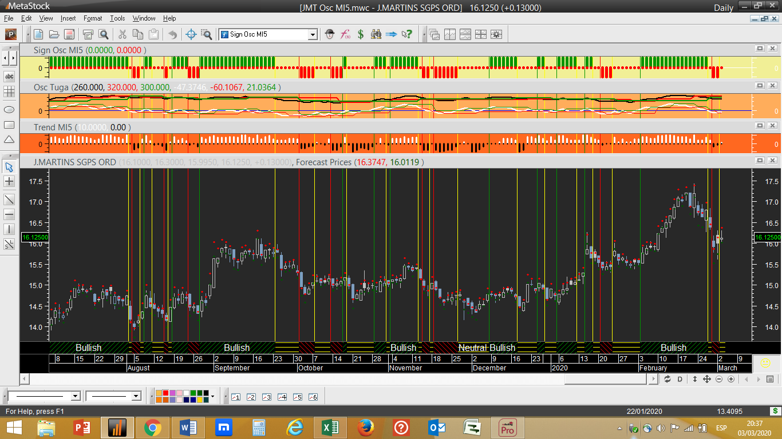Click the Text (abc) annotation tool
782x439 pixels.
[x=9, y=76]
